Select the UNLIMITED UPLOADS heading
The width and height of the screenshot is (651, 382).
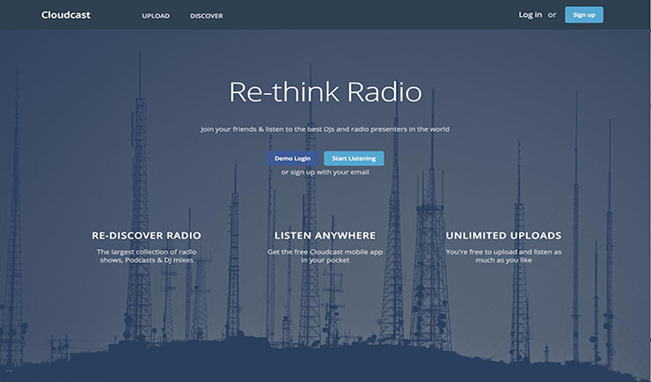[x=503, y=236]
